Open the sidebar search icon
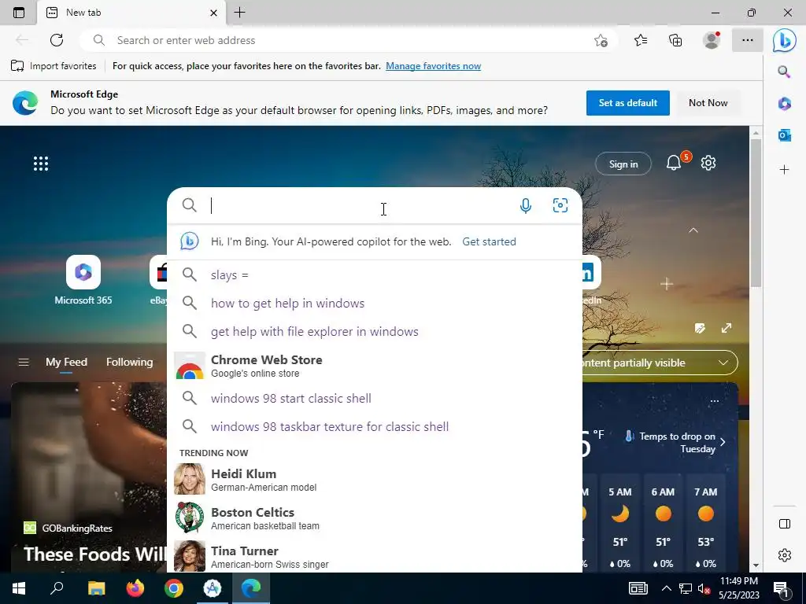 click(784, 72)
